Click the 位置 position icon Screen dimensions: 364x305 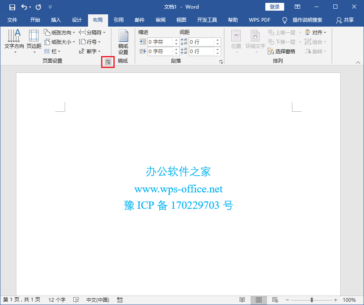point(236,41)
